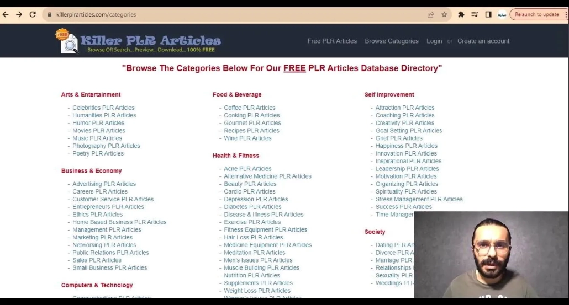Open the media controls icon
The height and width of the screenshot is (305, 569).
click(x=475, y=15)
